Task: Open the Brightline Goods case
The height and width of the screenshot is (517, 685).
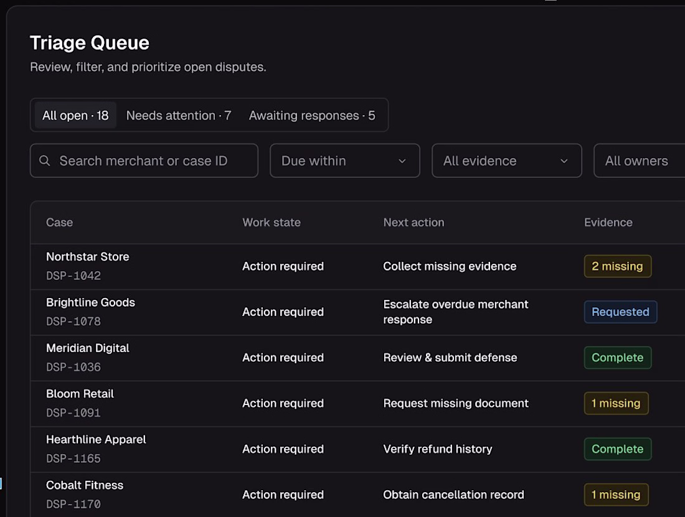Action: [90, 302]
